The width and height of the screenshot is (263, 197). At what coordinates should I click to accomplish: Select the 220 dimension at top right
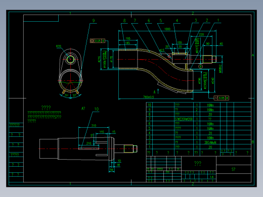tap(201, 35)
